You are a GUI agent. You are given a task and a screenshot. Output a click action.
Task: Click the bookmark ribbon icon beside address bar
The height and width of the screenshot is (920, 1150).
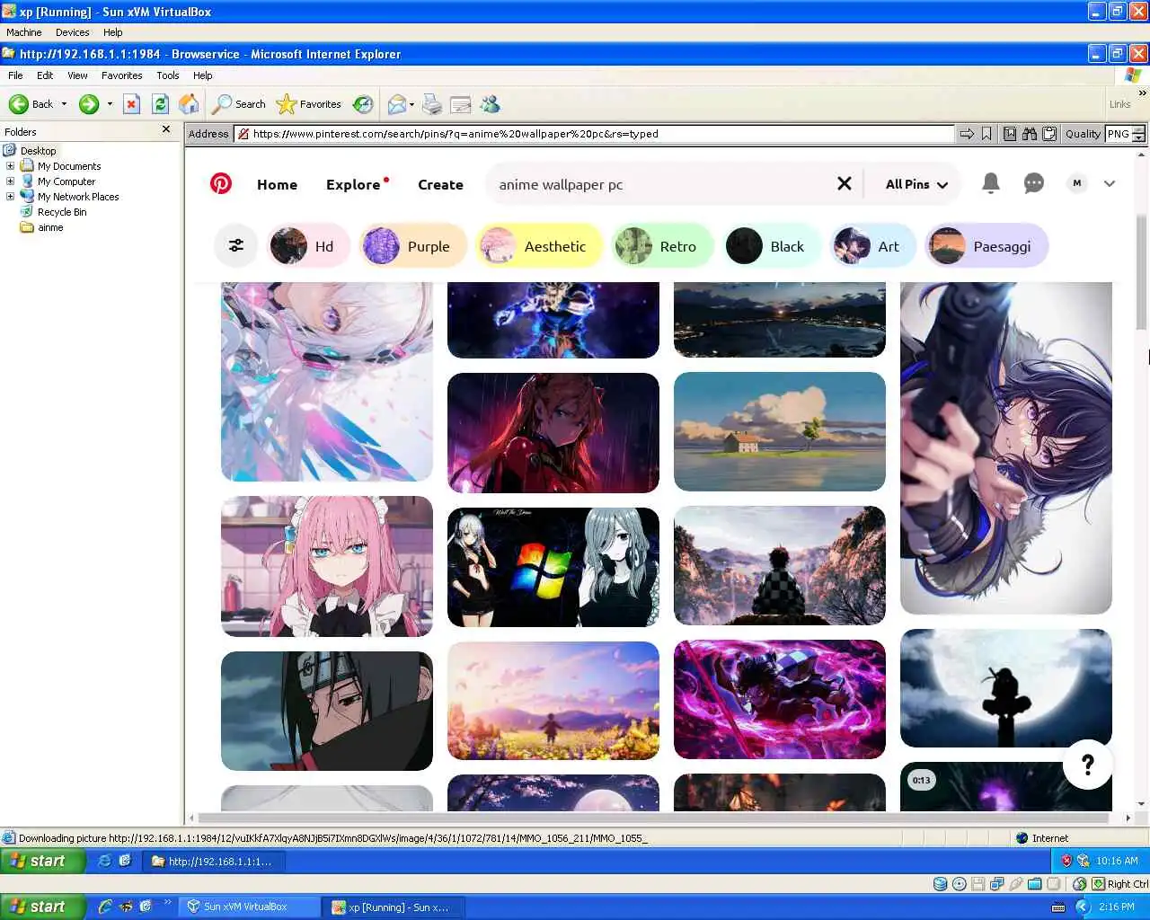pos(986,134)
